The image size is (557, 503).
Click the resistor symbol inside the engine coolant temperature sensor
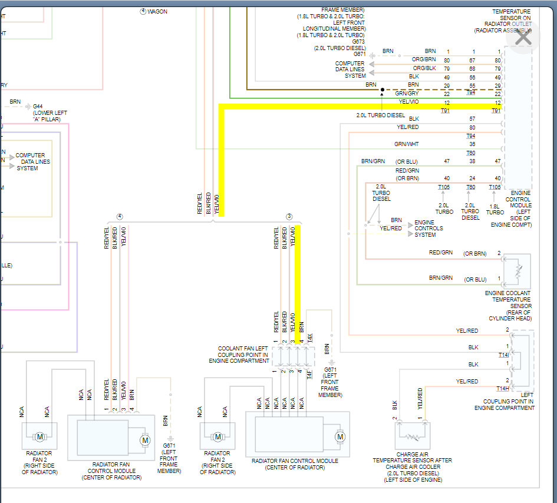(519, 271)
